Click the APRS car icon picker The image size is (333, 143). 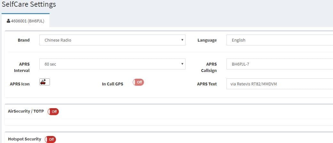44,82
